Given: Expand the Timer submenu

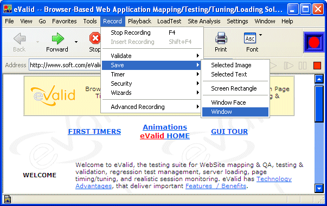Looking at the screenshot, I should click(x=151, y=74).
